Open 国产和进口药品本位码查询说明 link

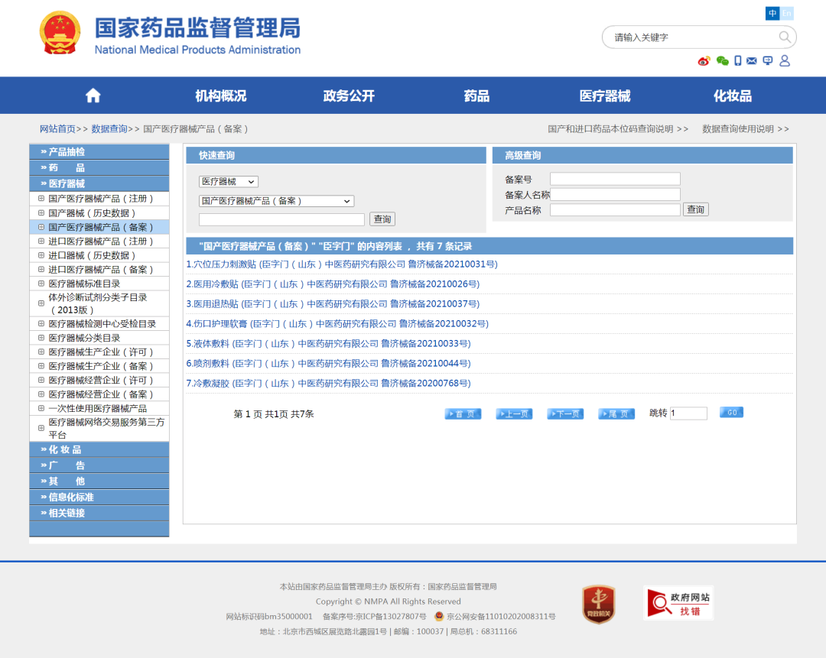pos(617,129)
